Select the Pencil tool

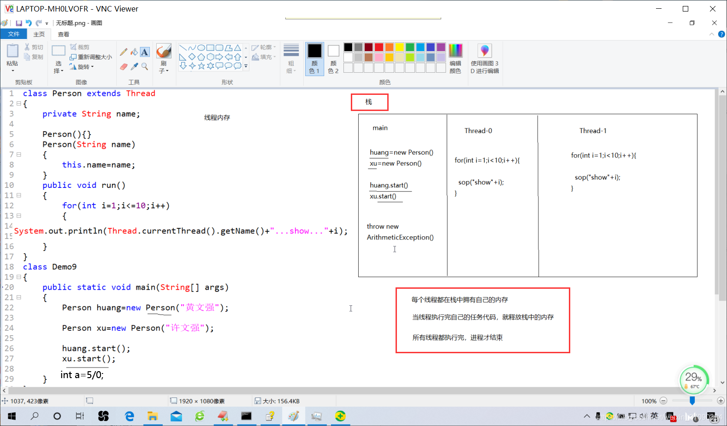click(x=124, y=52)
